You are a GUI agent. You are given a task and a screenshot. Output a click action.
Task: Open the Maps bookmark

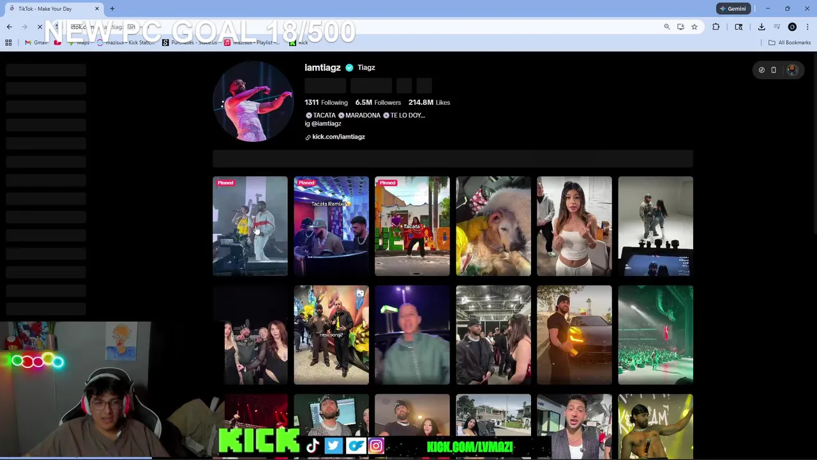click(x=79, y=43)
